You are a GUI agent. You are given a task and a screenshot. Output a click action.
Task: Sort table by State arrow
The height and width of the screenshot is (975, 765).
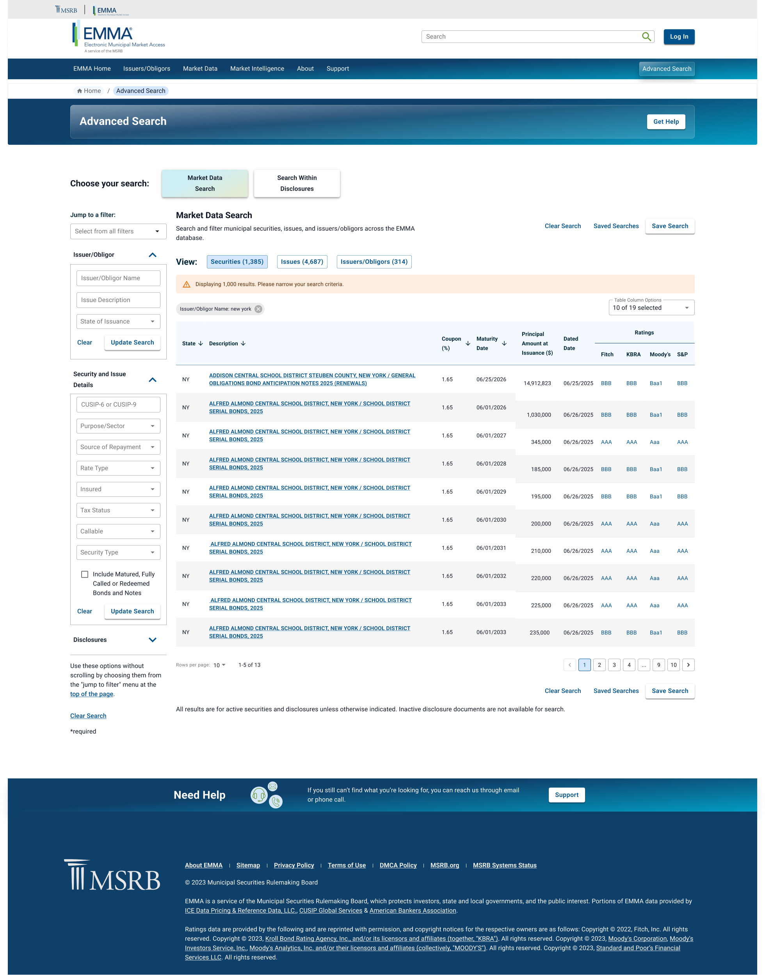click(201, 343)
